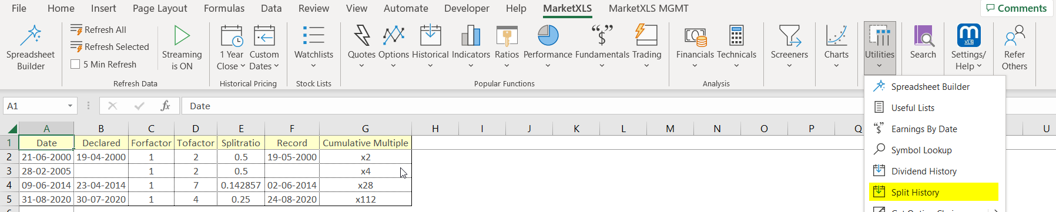The height and width of the screenshot is (212, 1056).
Task: Select cell with Declared date 30-07-2020
Action: point(101,199)
